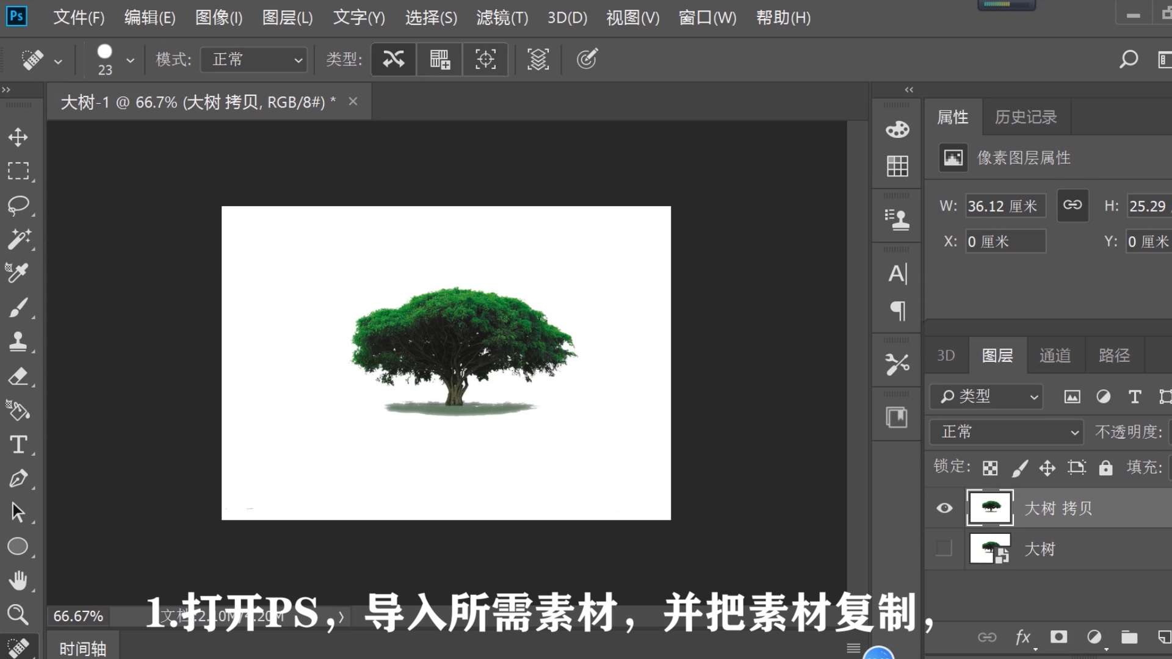Image resolution: width=1172 pixels, height=659 pixels.
Task: Select the Path Selection tool
Action: [x=18, y=513]
